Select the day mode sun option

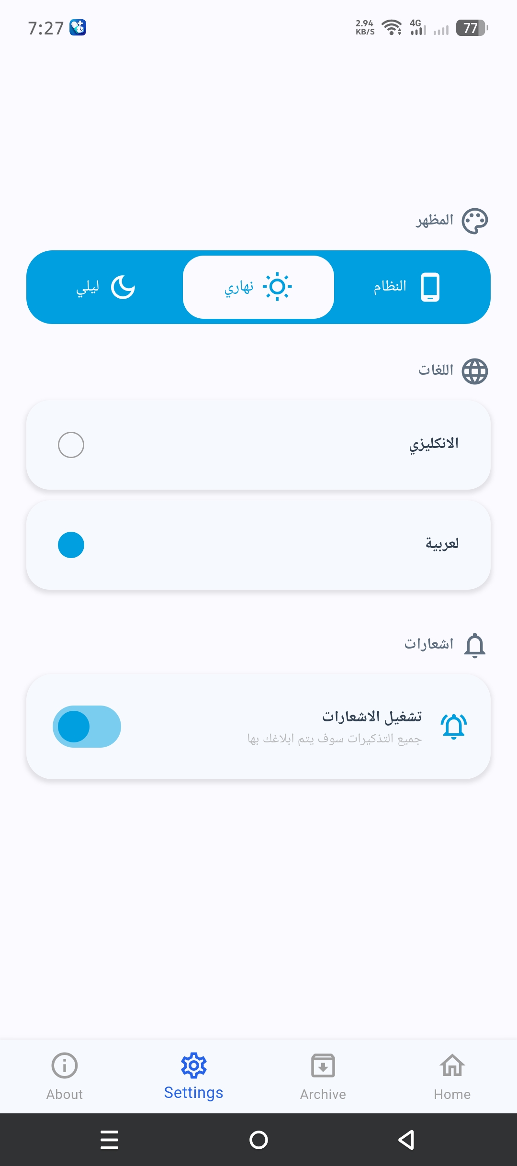[258, 287]
